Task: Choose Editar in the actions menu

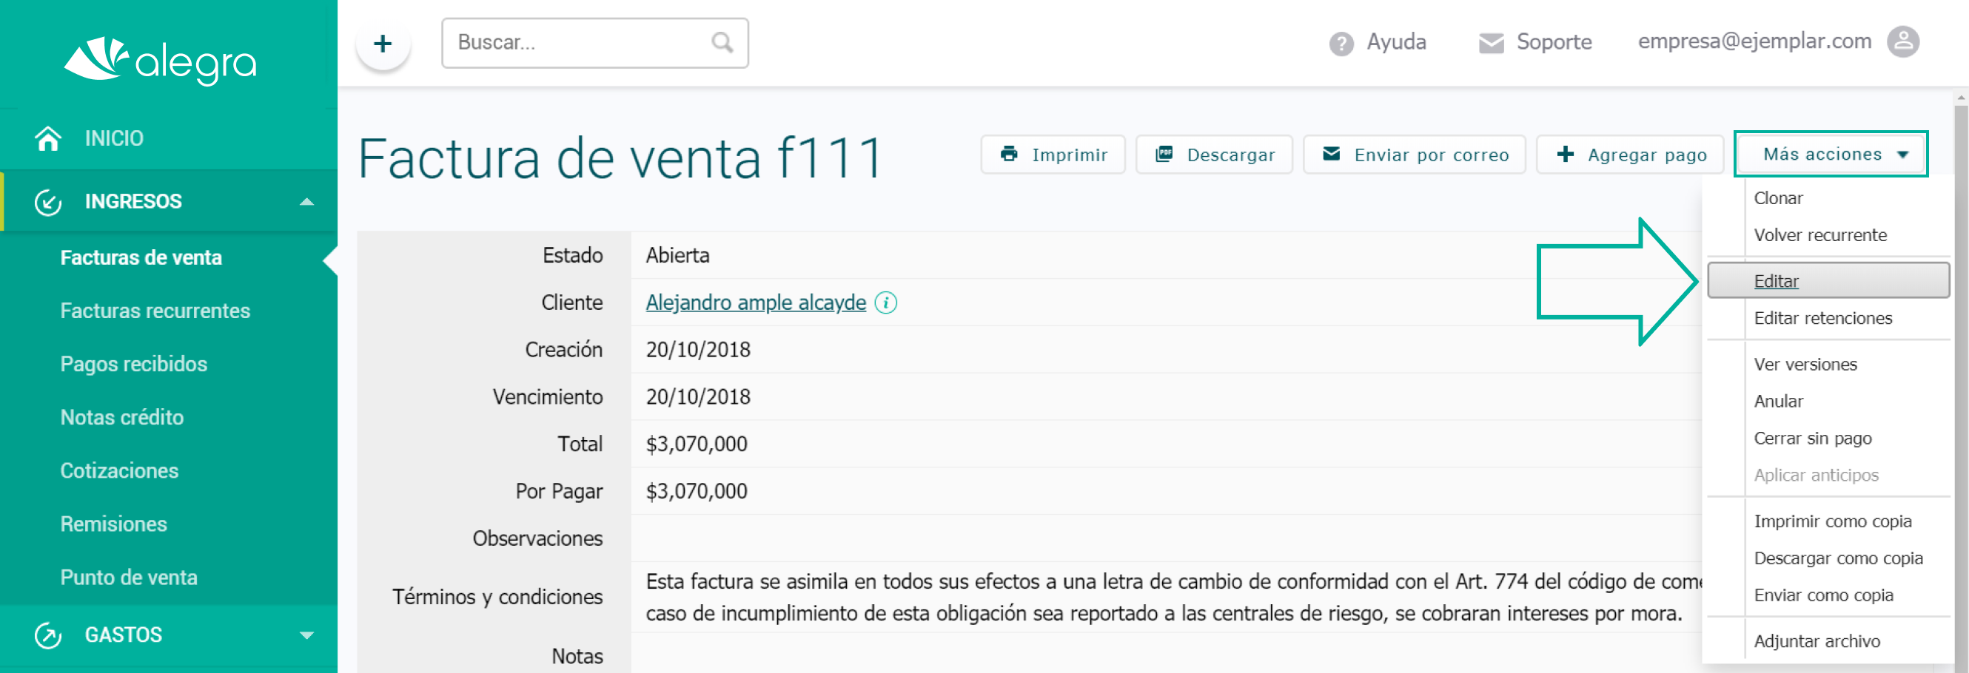Action: [x=1828, y=281]
